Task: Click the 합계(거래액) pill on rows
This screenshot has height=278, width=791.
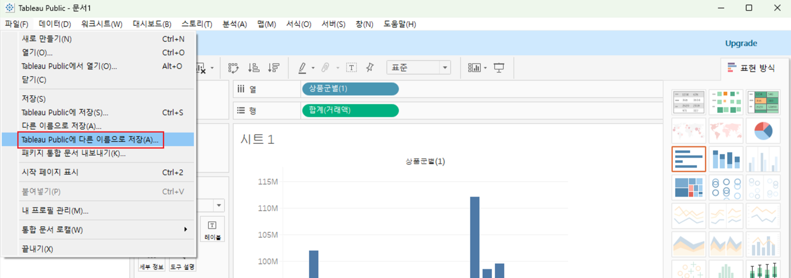Action: (350, 110)
